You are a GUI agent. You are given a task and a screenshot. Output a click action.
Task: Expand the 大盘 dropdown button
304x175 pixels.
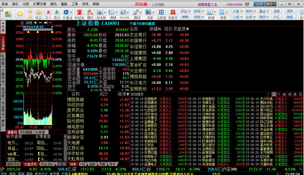point(237,11)
